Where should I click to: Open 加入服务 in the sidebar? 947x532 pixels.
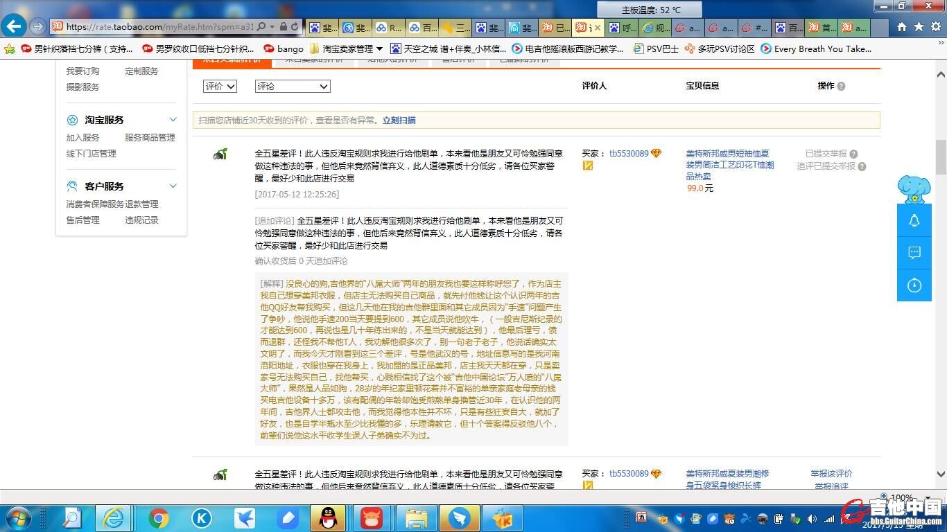tap(83, 138)
